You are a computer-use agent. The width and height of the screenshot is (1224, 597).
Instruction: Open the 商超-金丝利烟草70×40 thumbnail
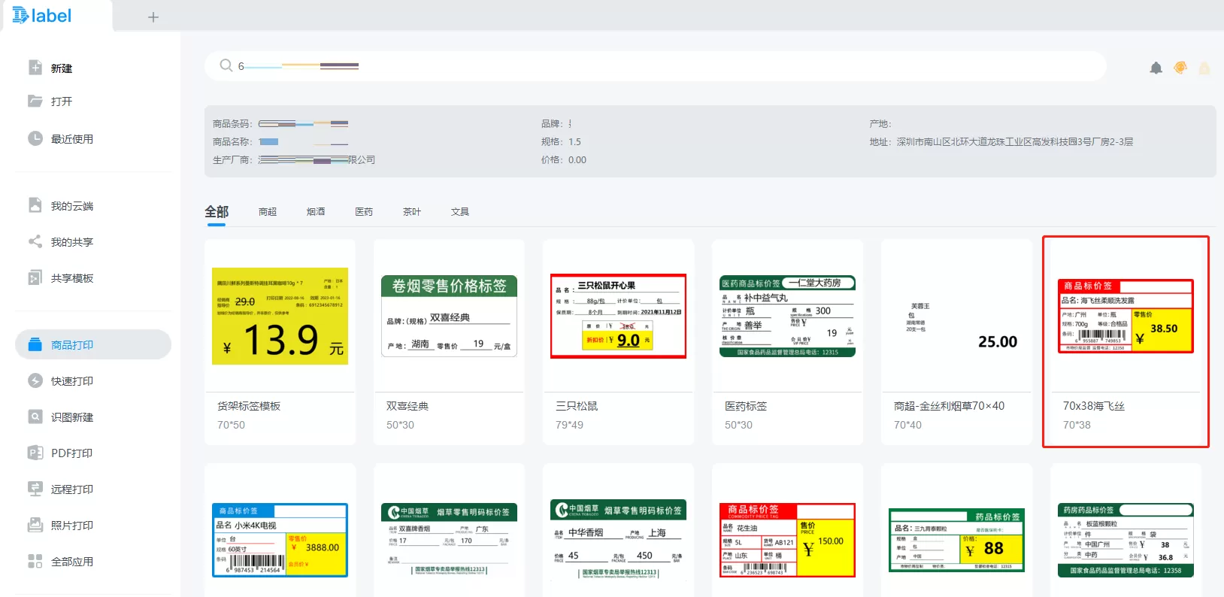[x=956, y=316]
